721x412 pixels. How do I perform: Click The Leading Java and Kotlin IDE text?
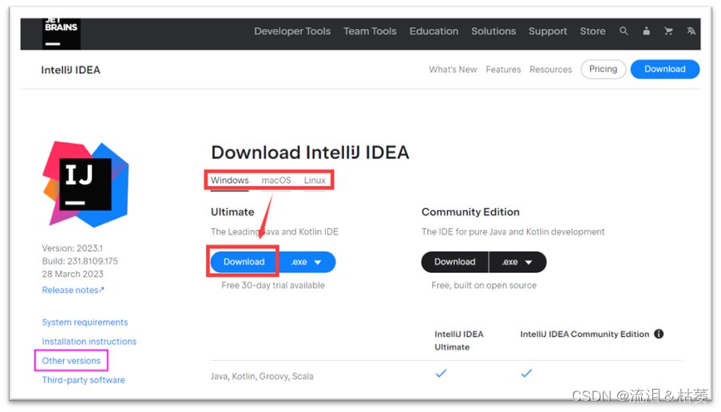[275, 232]
